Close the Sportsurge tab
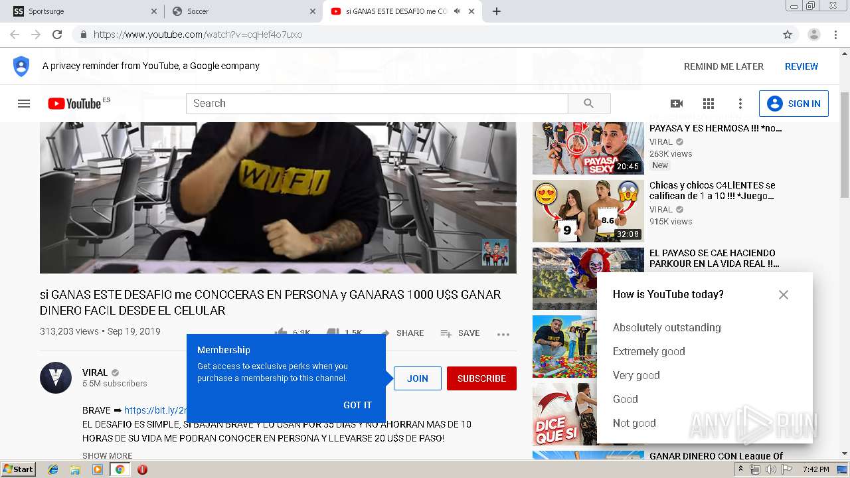850x478 pixels. pyautogui.click(x=154, y=11)
